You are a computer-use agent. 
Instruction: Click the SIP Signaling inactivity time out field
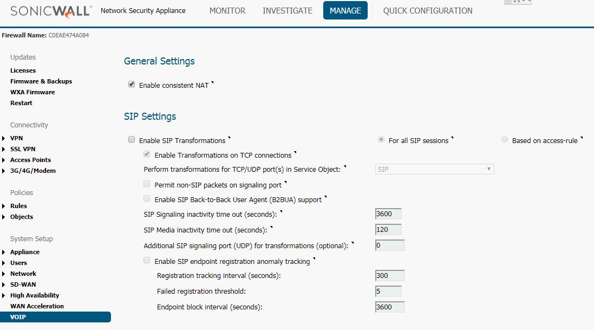click(x=388, y=214)
